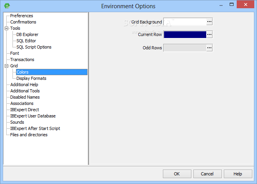The image size is (257, 184).
Task: Open color picker for Grid Background
Action: tap(209, 22)
